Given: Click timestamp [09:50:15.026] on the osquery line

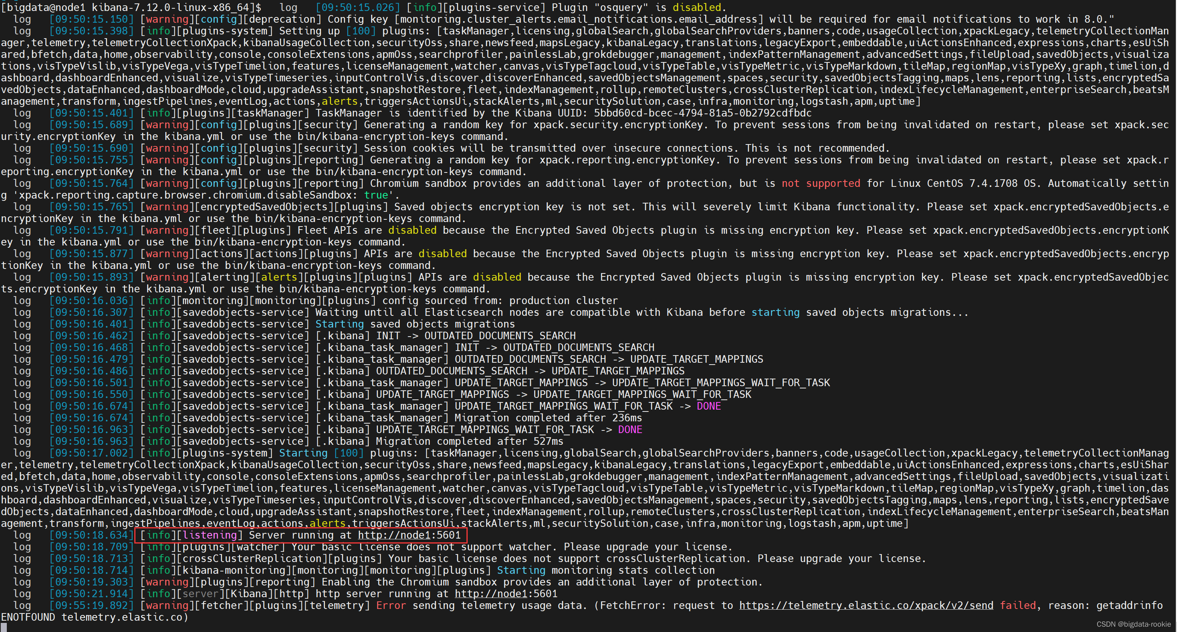Looking at the screenshot, I should coord(358,7).
